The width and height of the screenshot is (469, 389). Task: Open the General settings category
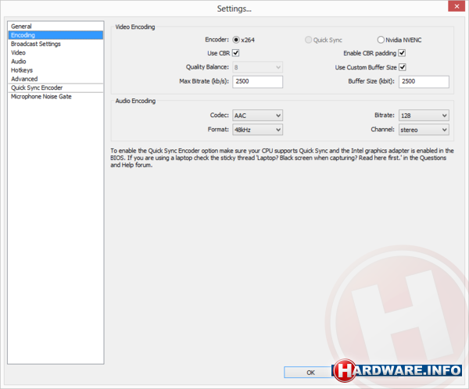coord(55,27)
